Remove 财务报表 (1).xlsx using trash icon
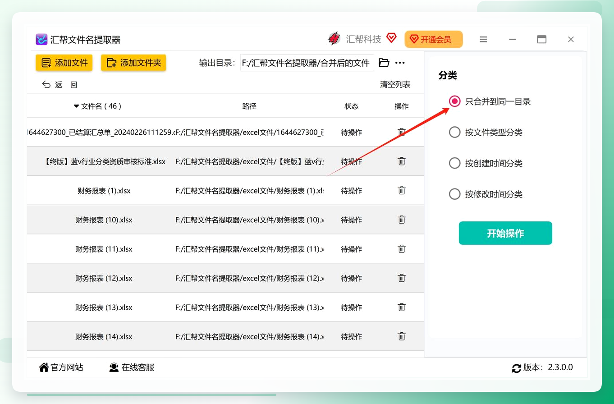614x404 pixels. point(402,190)
